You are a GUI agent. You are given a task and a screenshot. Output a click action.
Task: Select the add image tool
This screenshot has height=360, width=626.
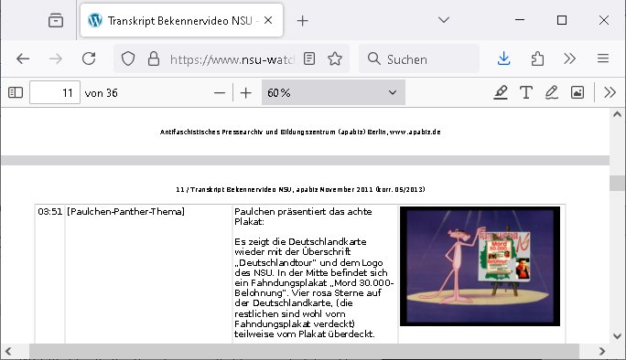577,92
